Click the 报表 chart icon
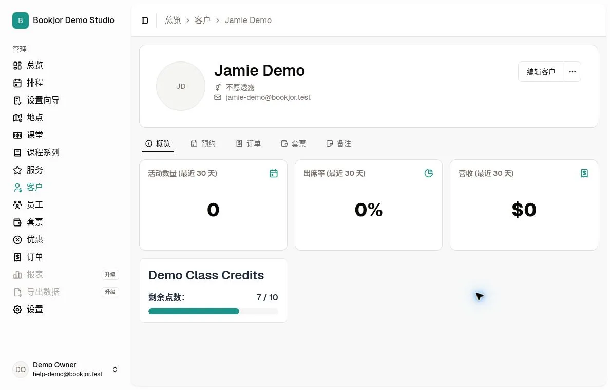 click(17, 275)
